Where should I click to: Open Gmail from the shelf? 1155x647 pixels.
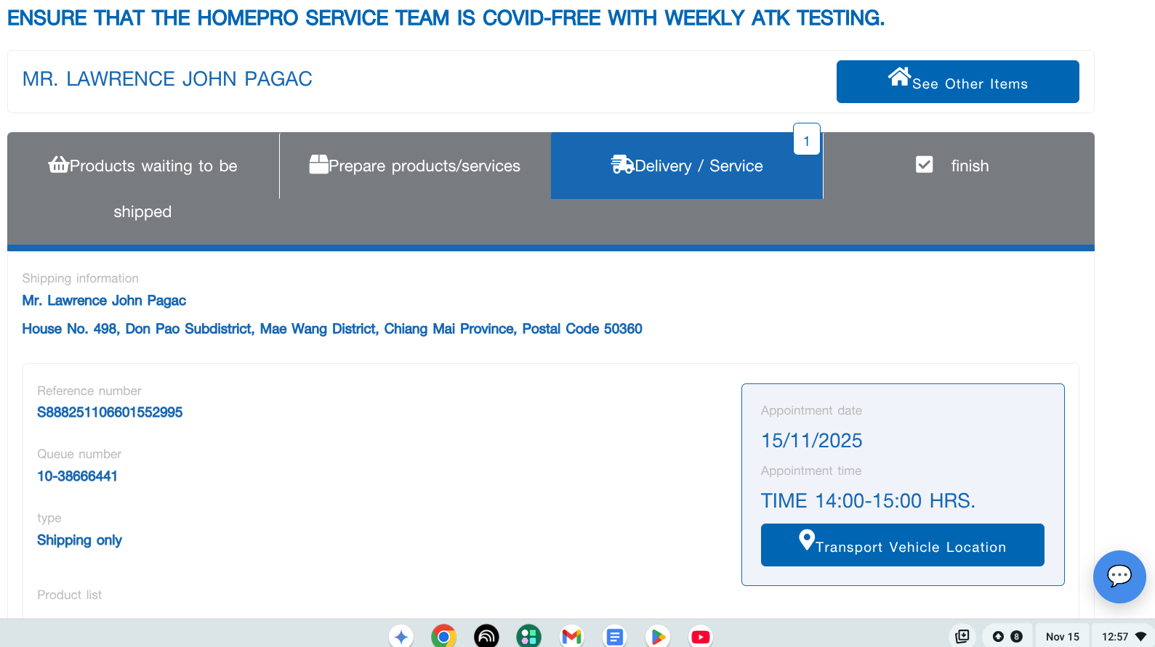tap(572, 636)
